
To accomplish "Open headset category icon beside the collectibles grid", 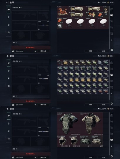I will coord(111,9).
